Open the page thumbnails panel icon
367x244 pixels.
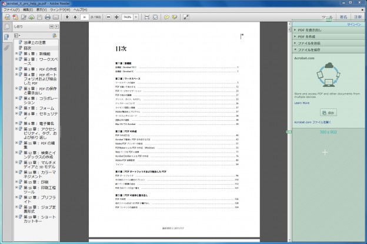tap(7, 27)
